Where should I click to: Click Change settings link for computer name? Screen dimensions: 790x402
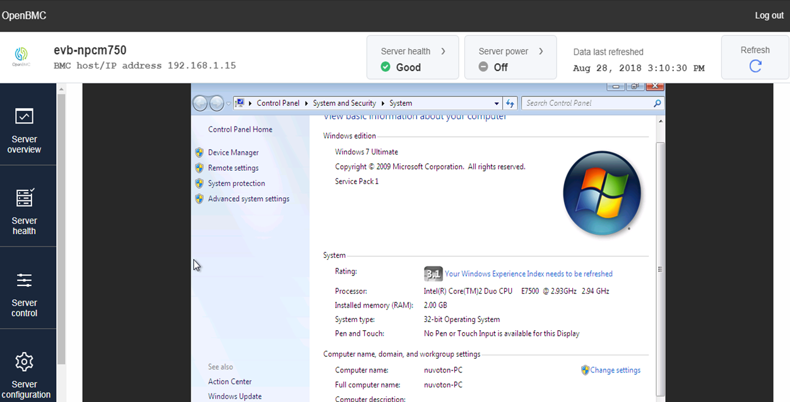point(615,370)
